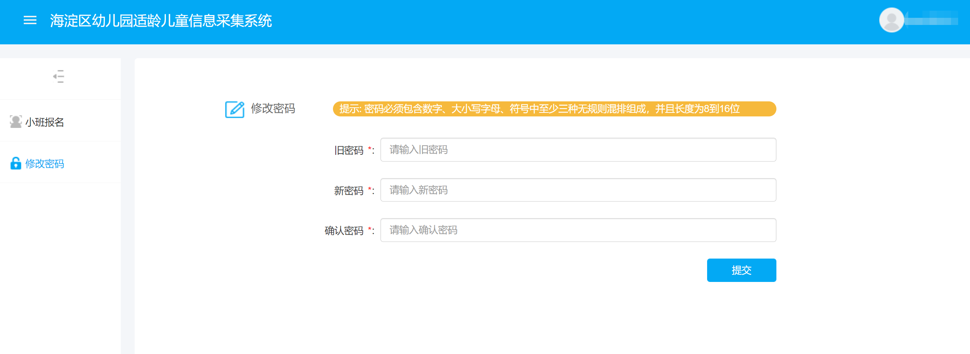The width and height of the screenshot is (970, 354).
Task: Click the system title 海淀区幼儿园适龄儿童信息采集系统
Action: 161,21
